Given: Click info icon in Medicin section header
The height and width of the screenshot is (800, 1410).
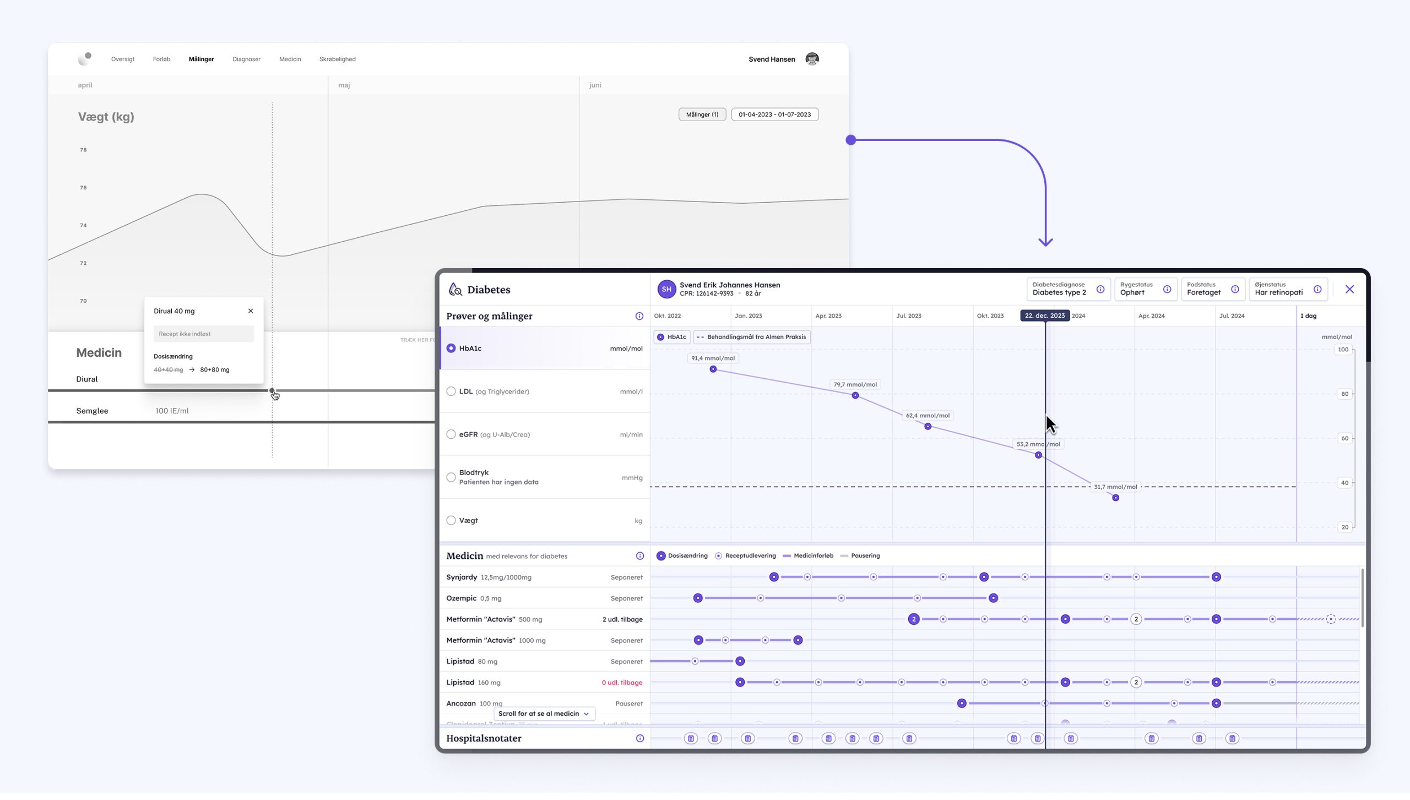Looking at the screenshot, I should [x=639, y=556].
